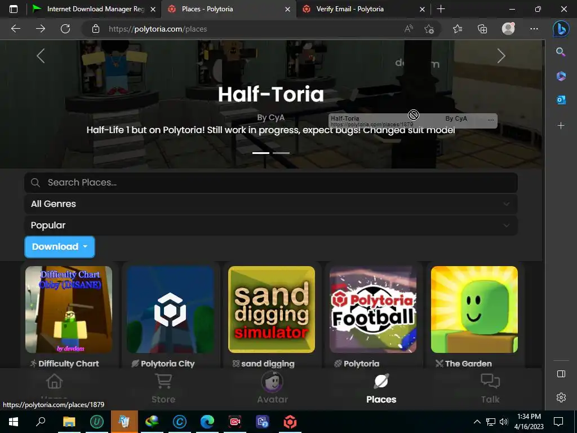Open the sidebar search tool
Viewport: 577px width, 433px height.
(x=561, y=52)
